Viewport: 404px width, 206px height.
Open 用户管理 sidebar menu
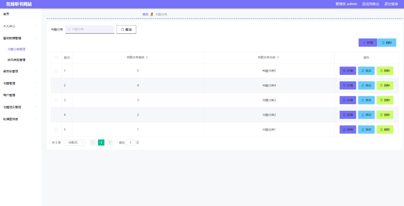(21, 95)
